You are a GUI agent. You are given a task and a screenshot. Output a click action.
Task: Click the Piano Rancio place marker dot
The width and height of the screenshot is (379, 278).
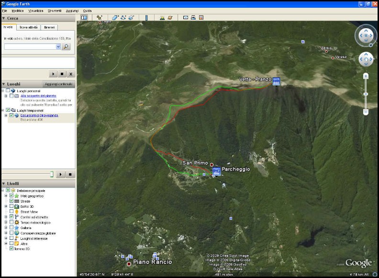[129, 264]
